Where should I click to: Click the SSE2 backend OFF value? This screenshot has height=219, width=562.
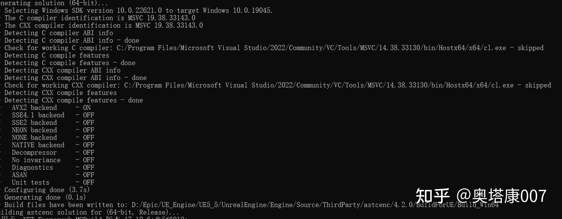pyautogui.click(x=88, y=123)
